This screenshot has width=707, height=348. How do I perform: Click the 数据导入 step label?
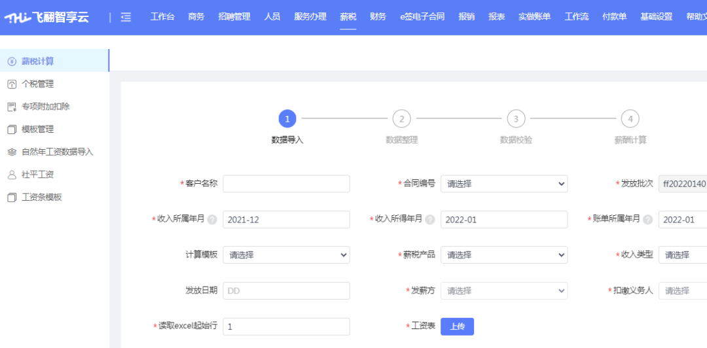287,140
